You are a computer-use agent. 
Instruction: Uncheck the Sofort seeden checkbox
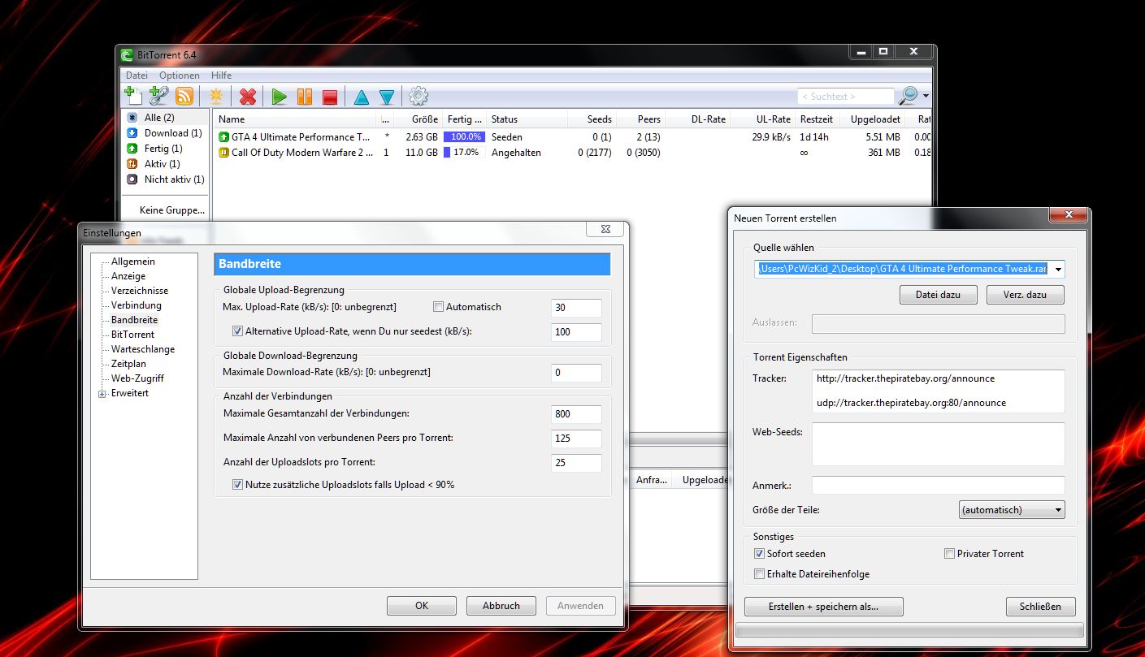760,554
